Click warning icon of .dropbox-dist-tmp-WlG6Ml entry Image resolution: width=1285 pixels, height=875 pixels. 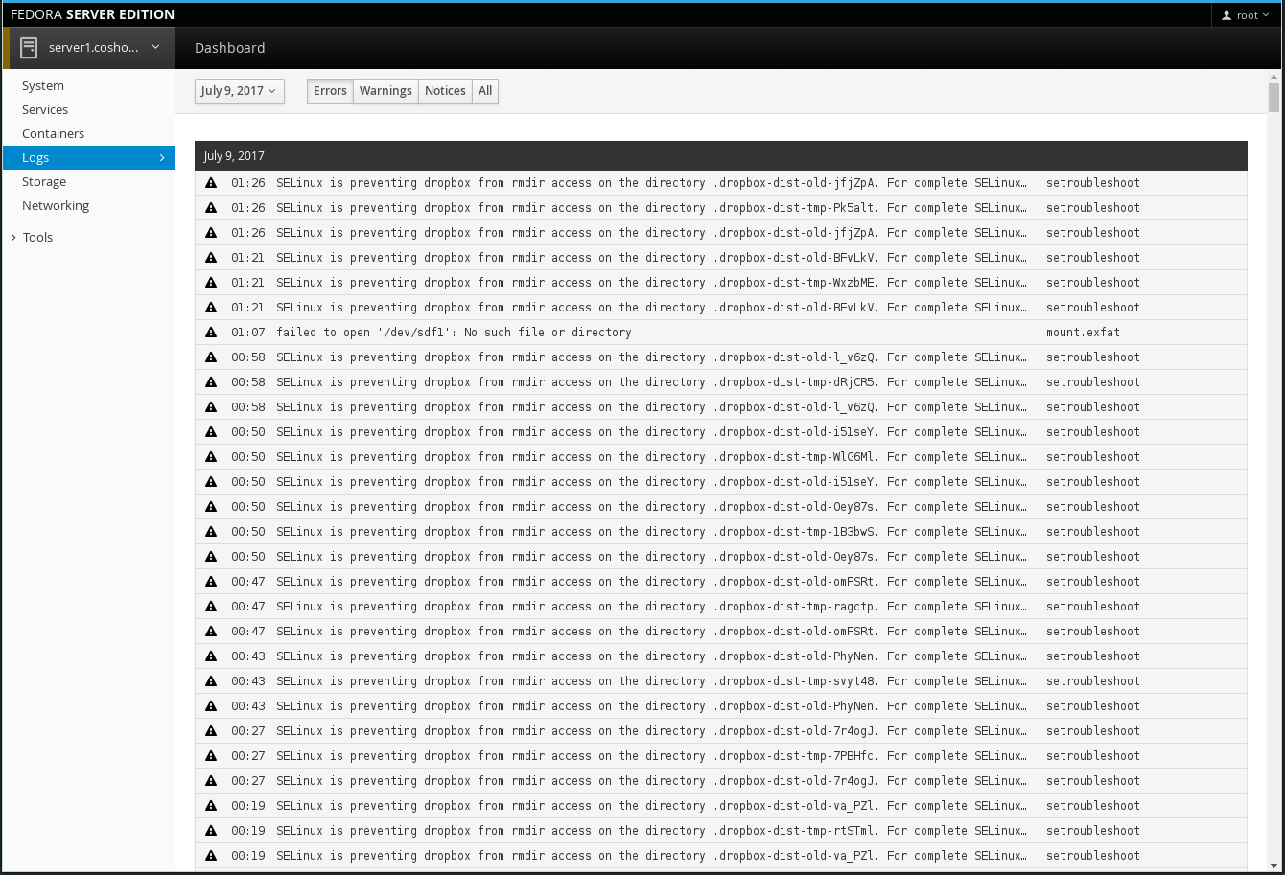211,457
